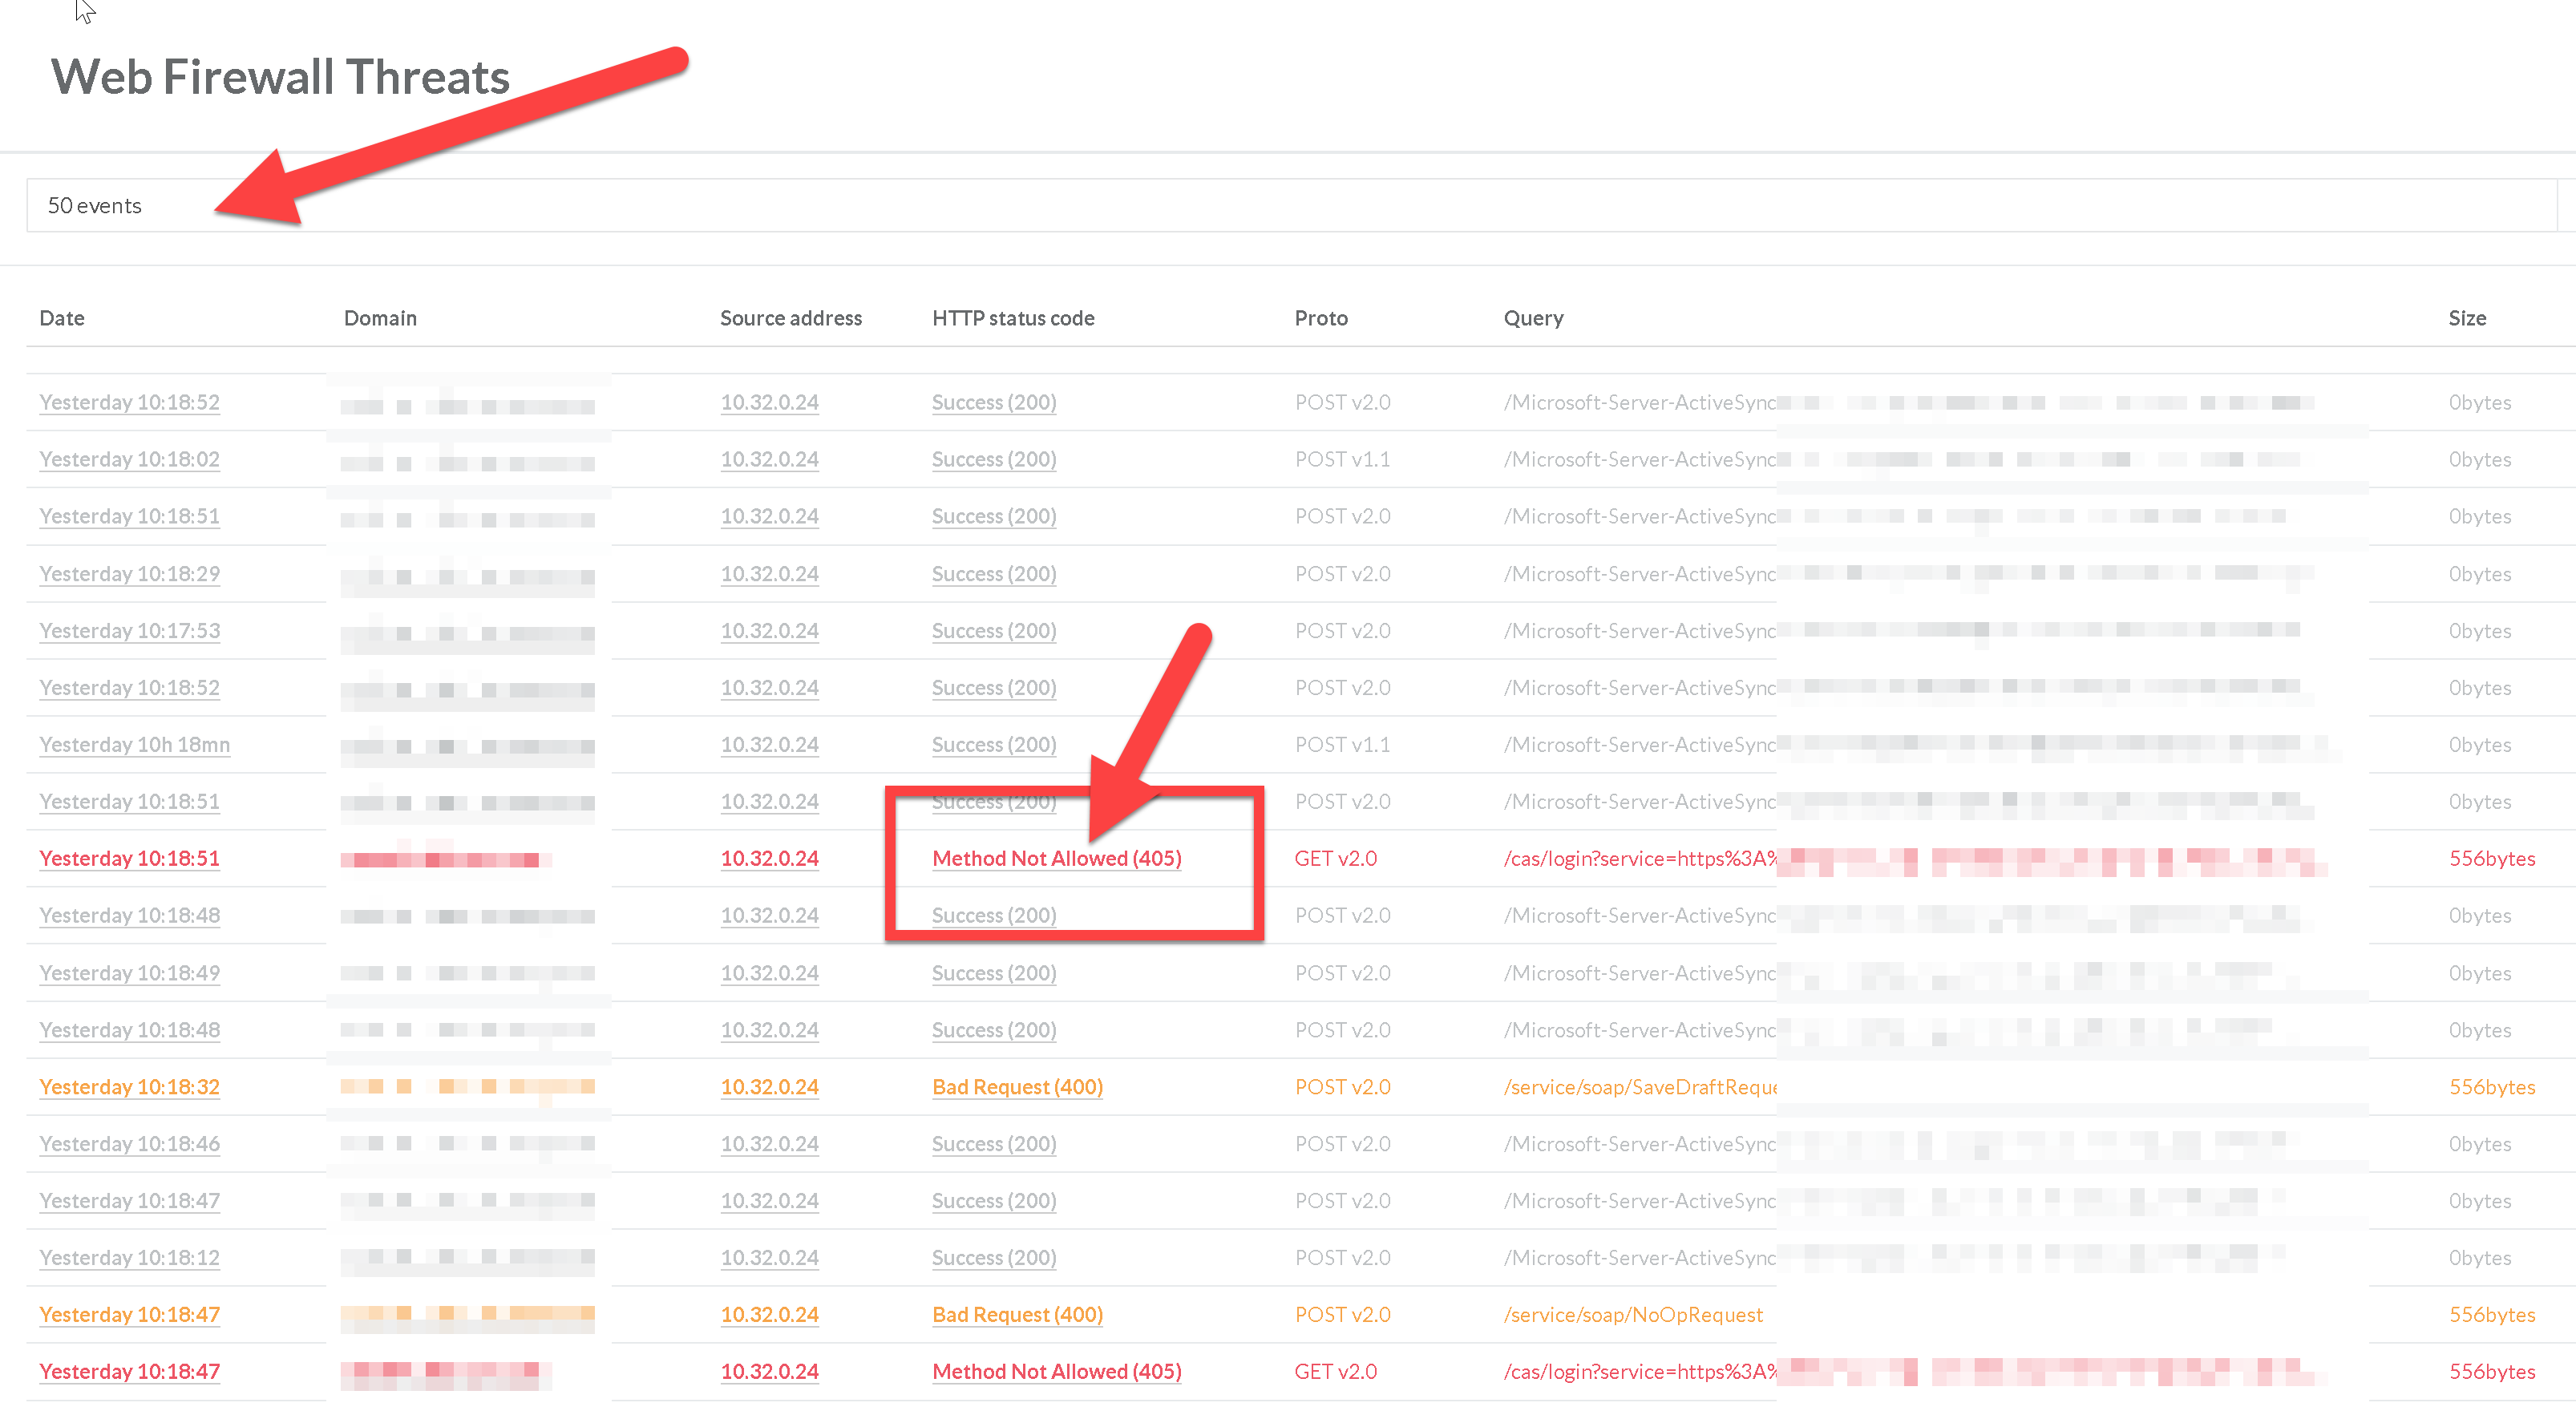Click the /service/soap/NoOpRequest query text
Image resolution: width=2576 pixels, height=1419 pixels.
click(1632, 1315)
